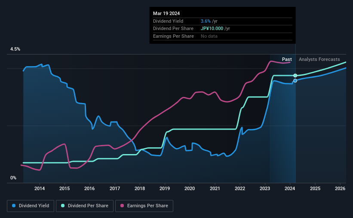Click the 2026 x-axis label
The image size is (353, 218).
point(340,188)
